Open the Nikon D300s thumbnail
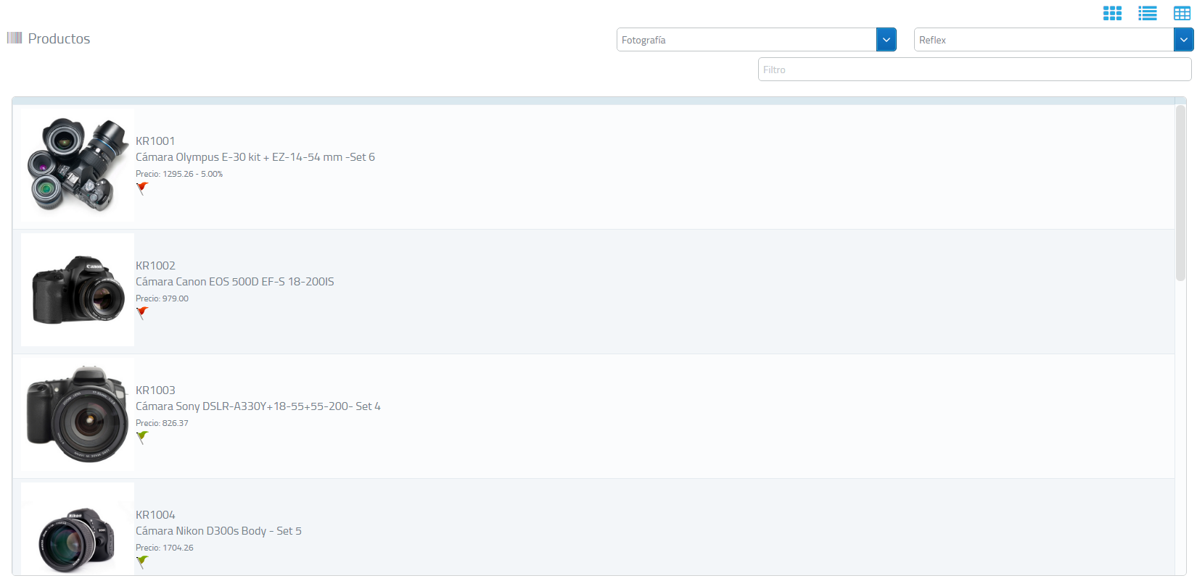This screenshot has width=1197, height=581. pos(78,529)
